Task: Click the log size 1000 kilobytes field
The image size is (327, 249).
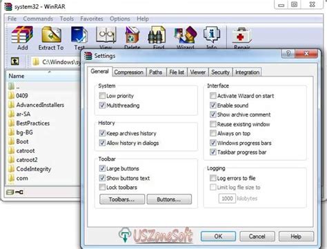Action: pyautogui.click(x=227, y=198)
